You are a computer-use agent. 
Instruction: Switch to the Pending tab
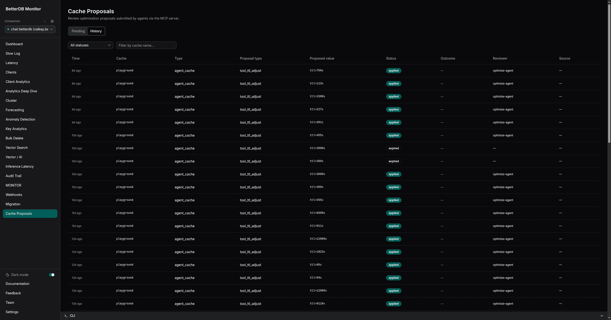78,31
